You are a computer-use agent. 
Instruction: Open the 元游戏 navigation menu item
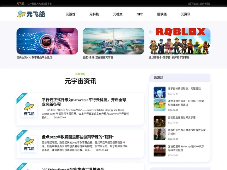71,14
